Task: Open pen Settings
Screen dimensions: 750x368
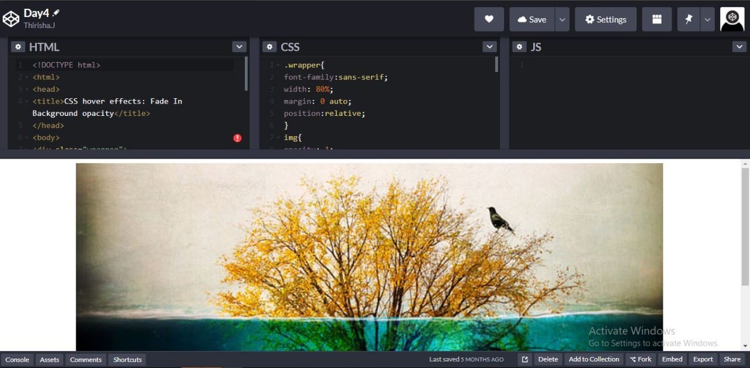Action: tap(606, 19)
